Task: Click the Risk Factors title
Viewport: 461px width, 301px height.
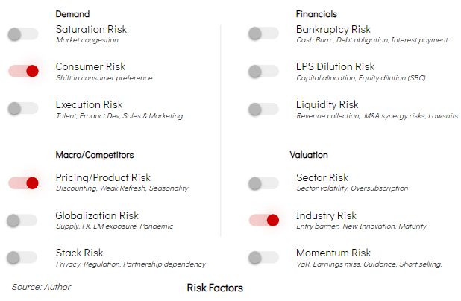Action: (215, 288)
